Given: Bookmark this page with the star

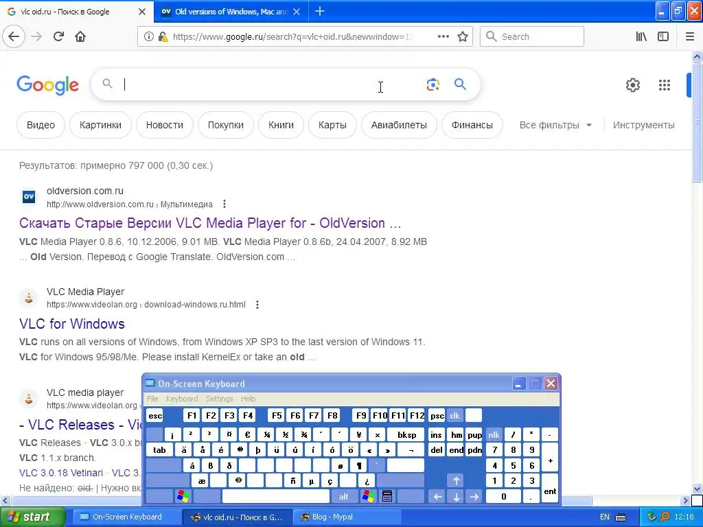Looking at the screenshot, I should click(x=463, y=37).
